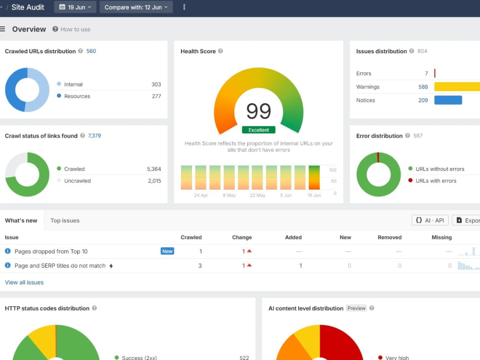Image resolution: width=480 pixels, height=360 pixels.
Task: Click help icon next to Crawled URLs distribution
Action: (81, 51)
